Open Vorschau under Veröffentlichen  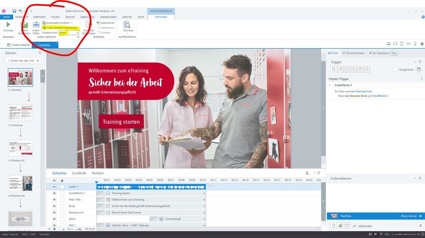127,26
